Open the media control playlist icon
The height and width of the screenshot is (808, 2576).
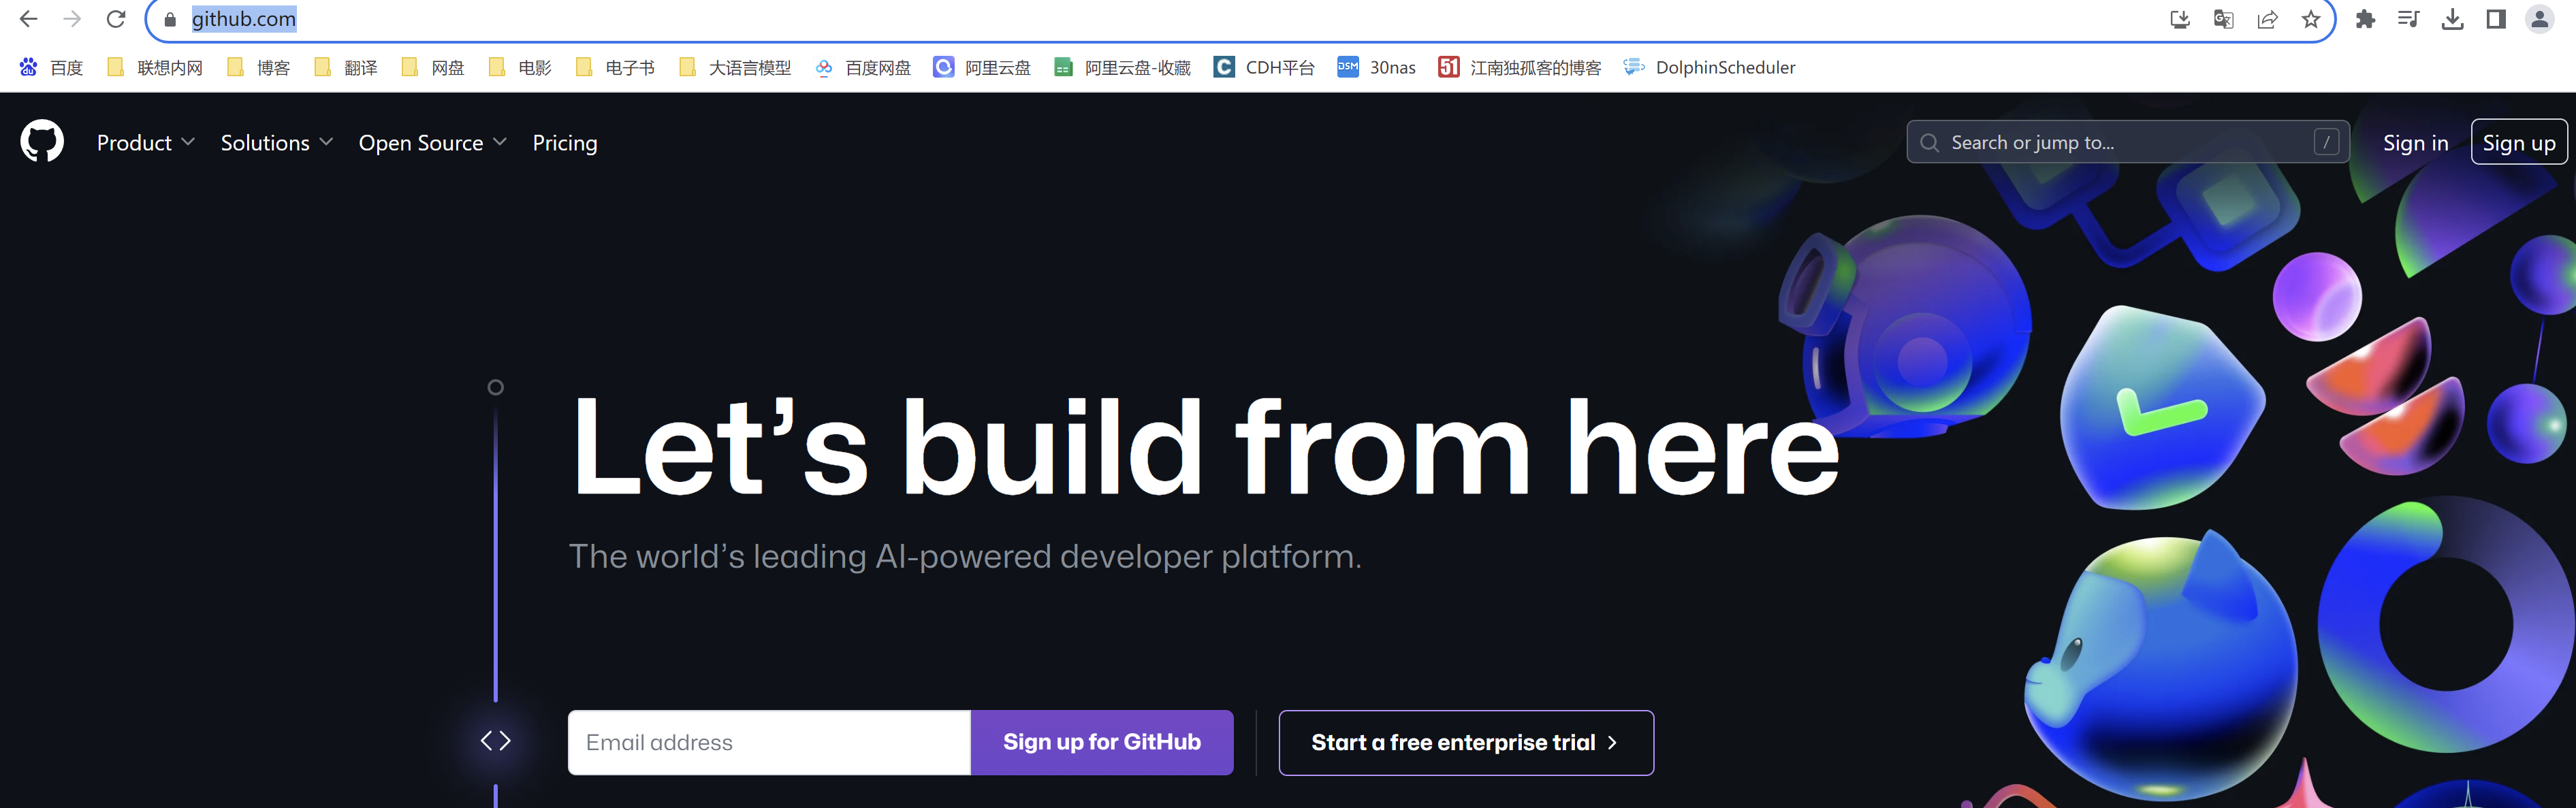point(2408,19)
